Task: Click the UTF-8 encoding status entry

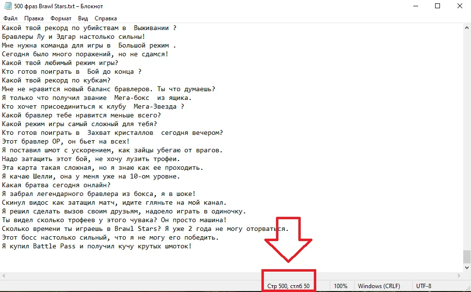Action: (424, 286)
